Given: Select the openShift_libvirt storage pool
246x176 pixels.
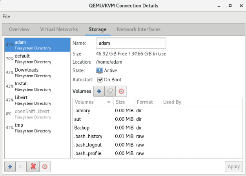Looking at the screenshot, I should 37,114.
